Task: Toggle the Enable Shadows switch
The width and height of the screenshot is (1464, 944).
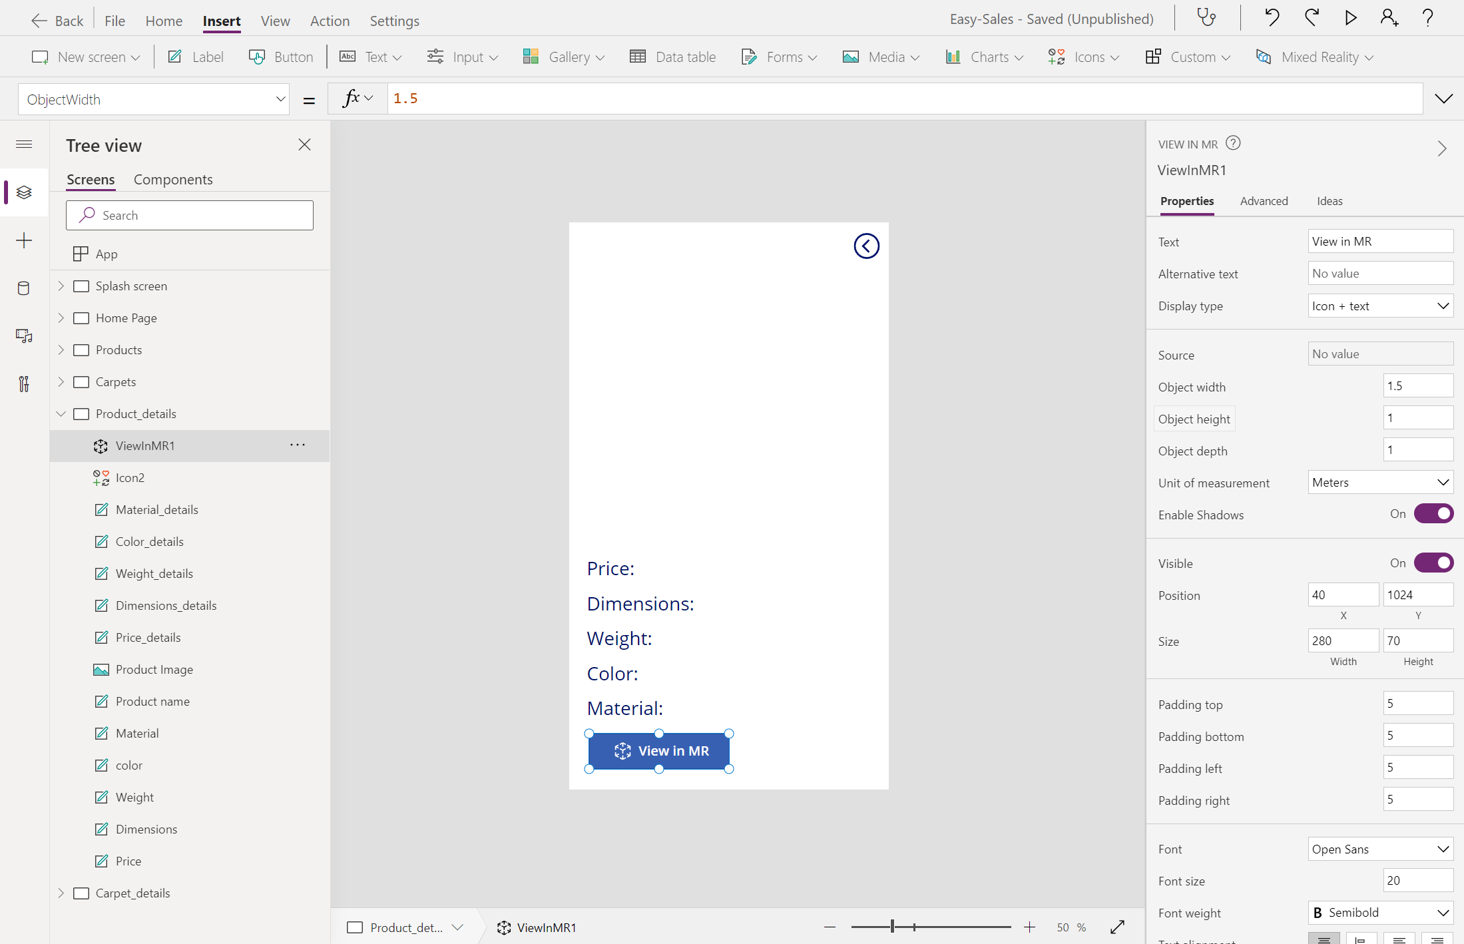Action: [x=1433, y=514]
